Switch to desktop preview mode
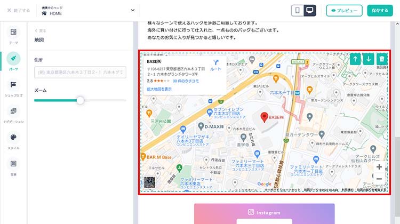 310,11
